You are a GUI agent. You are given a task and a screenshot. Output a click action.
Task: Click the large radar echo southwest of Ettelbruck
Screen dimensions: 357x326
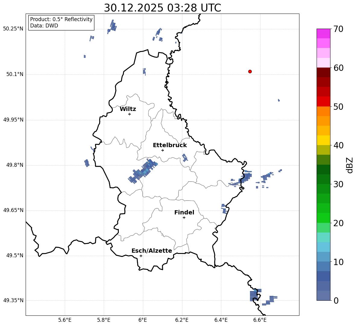pyautogui.click(x=143, y=172)
